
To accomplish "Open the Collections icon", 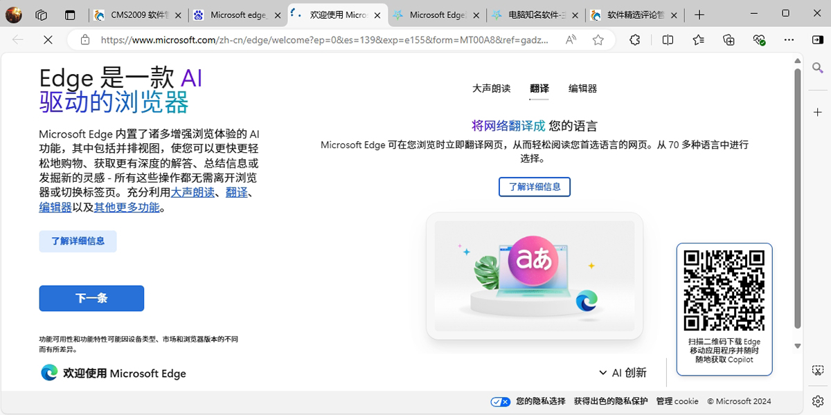I will (729, 40).
